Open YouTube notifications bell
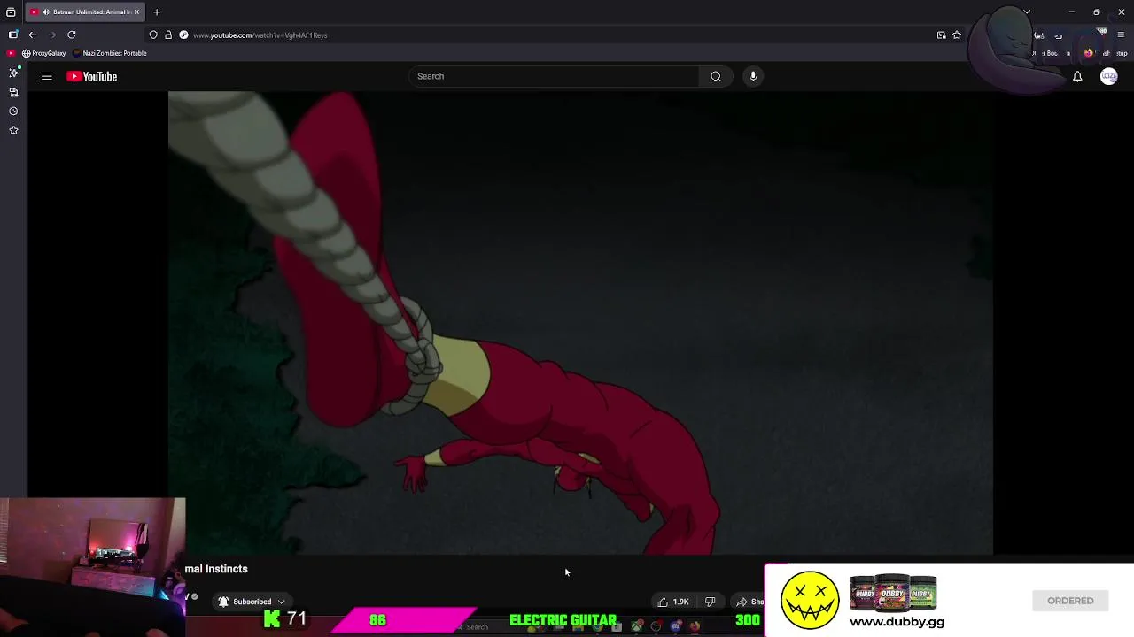This screenshot has width=1134, height=637. click(x=1077, y=77)
